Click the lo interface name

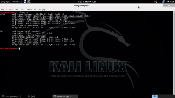point(1,31)
